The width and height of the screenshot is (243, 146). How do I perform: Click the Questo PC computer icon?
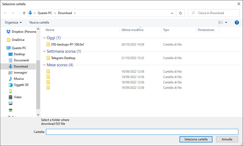(8, 48)
